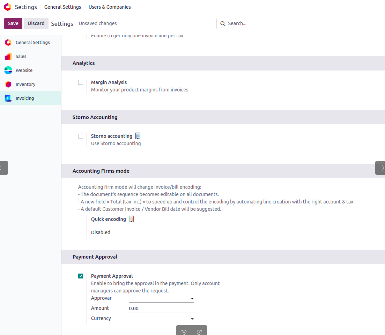Open the Inventory settings sidebar icon
This screenshot has width=385, height=335.
coord(8,84)
